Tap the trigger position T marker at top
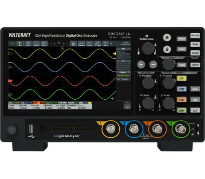 [62, 49]
